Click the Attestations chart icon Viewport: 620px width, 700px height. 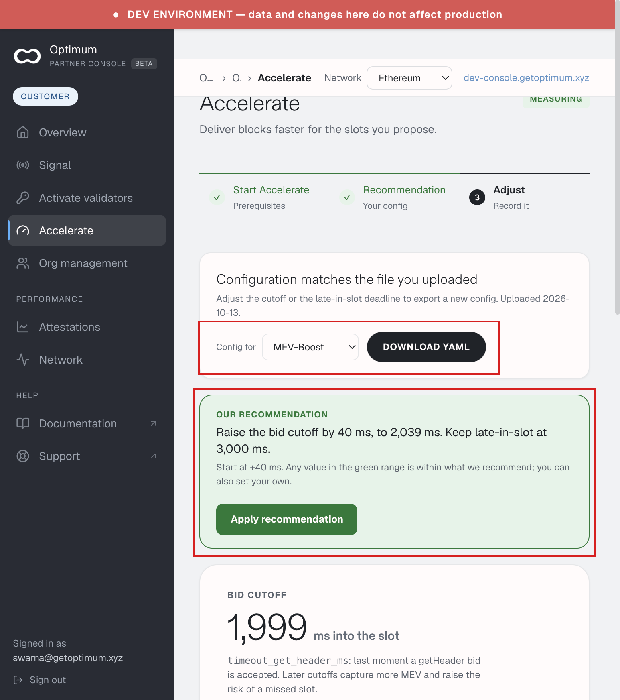(23, 327)
